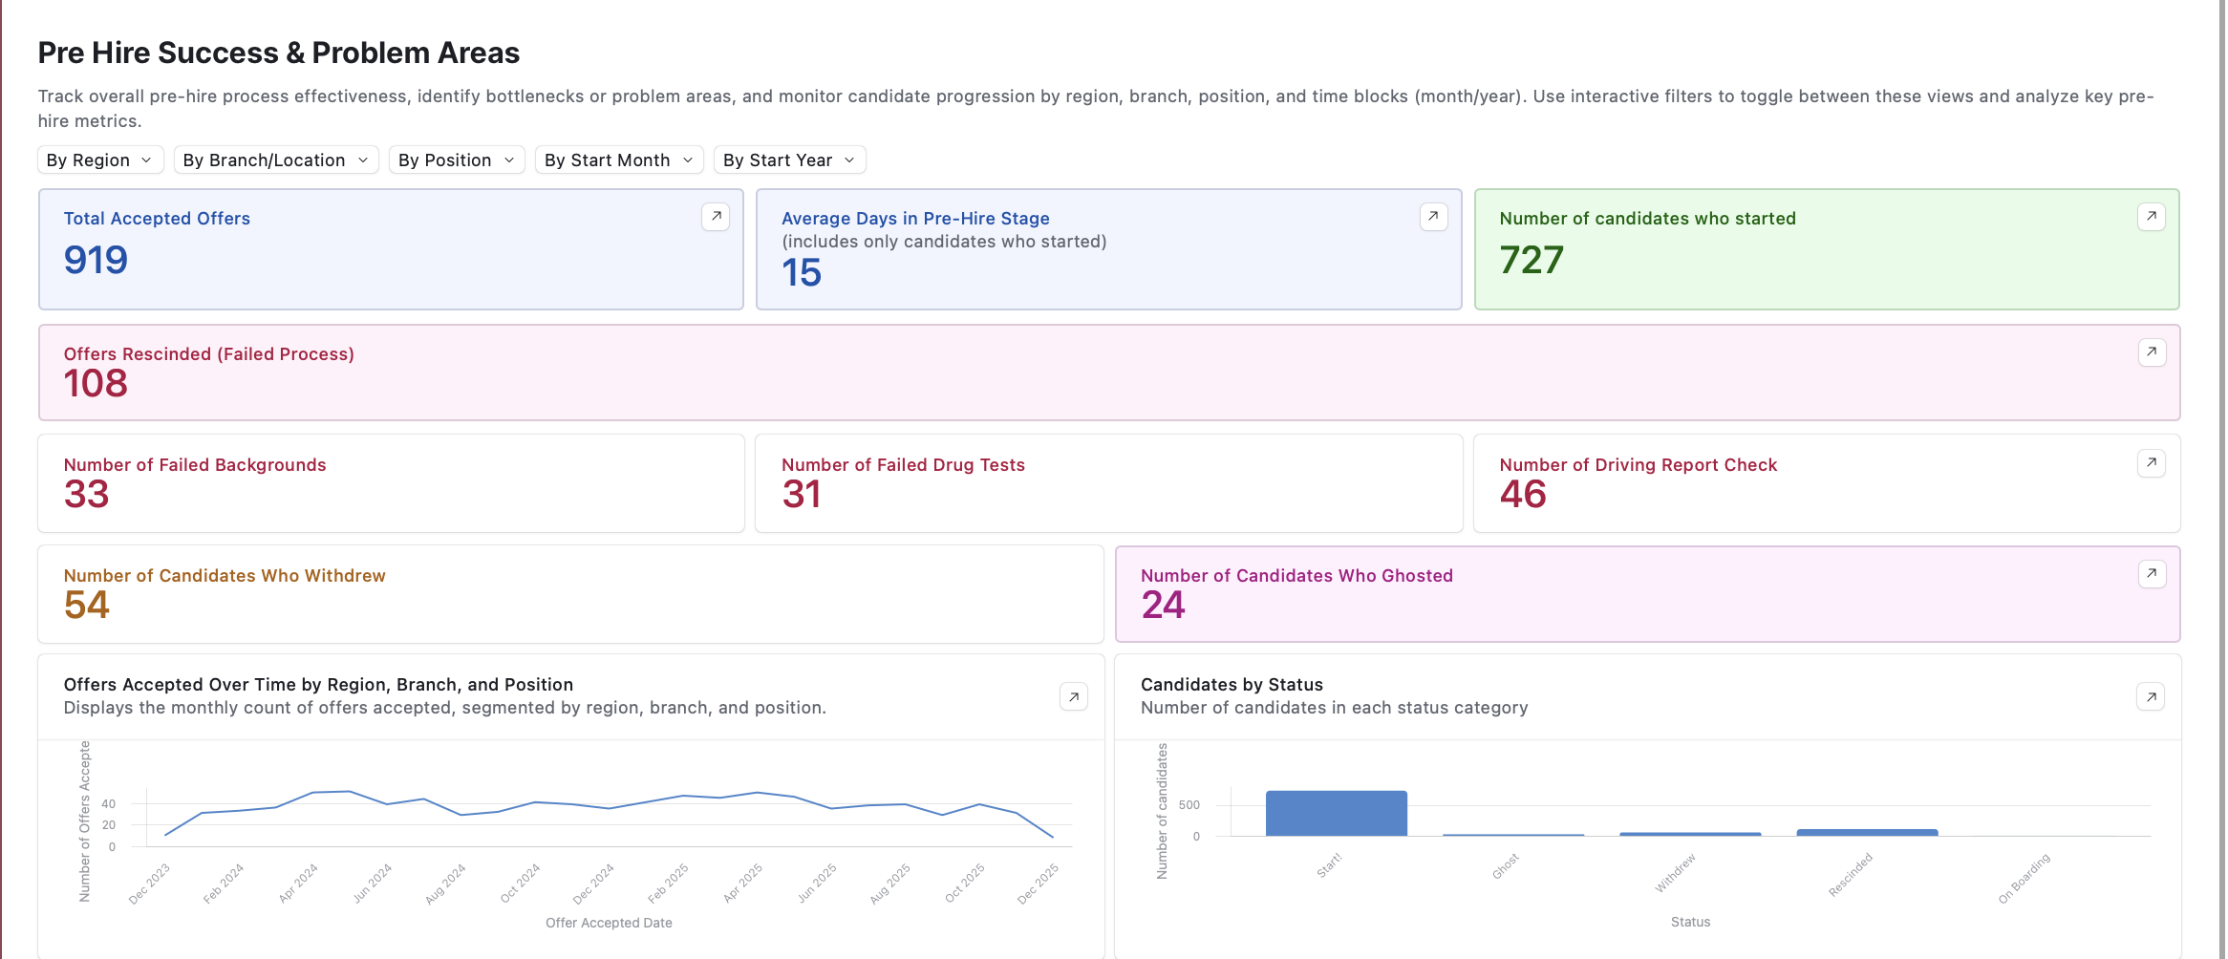Image resolution: width=2228 pixels, height=959 pixels.
Task: Click the Withdrew bar in Candidates chart
Action: point(1690,834)
